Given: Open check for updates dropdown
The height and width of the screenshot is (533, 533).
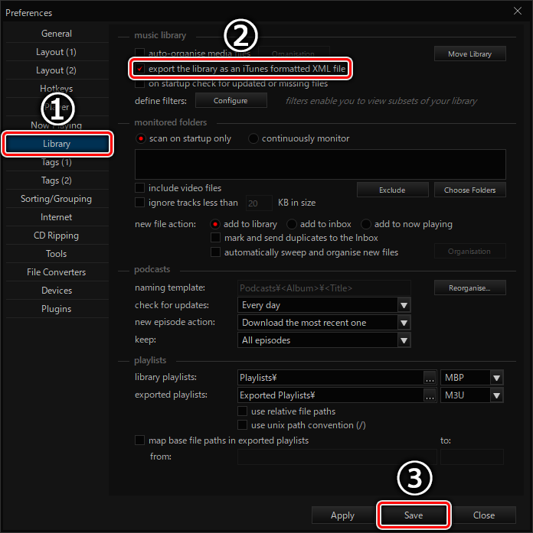Looking at the screenshot, I should click(404, 305).
